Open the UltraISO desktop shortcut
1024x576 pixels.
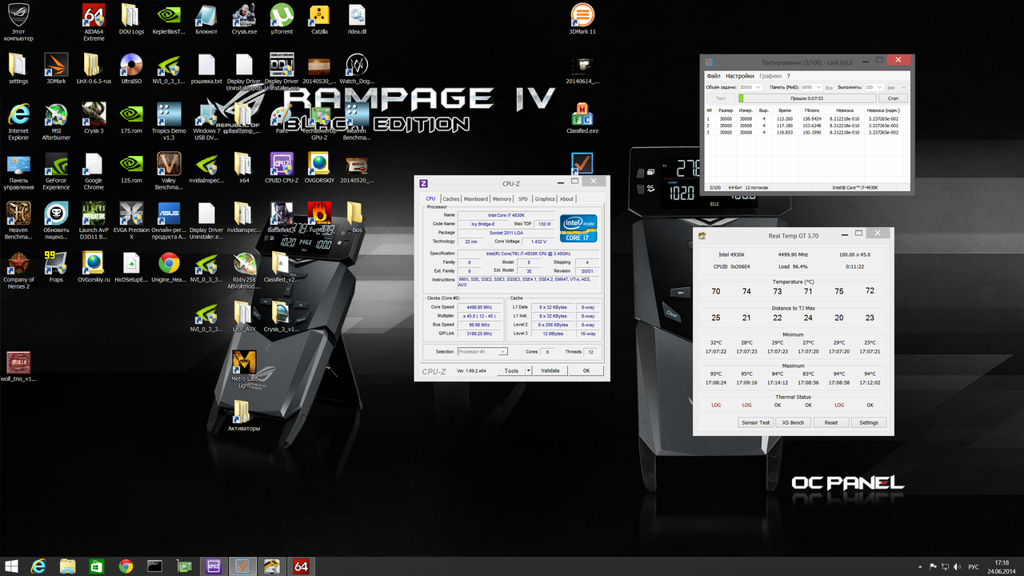coord(131,68)
